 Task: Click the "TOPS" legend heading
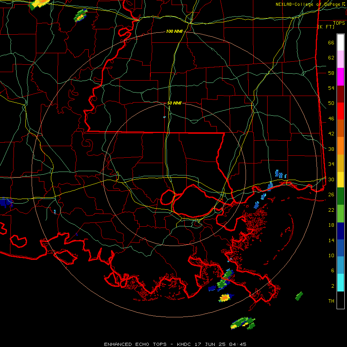(339, 23)
